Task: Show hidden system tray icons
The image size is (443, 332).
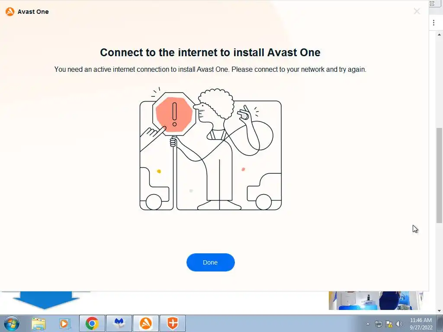Action: point(368,324)
